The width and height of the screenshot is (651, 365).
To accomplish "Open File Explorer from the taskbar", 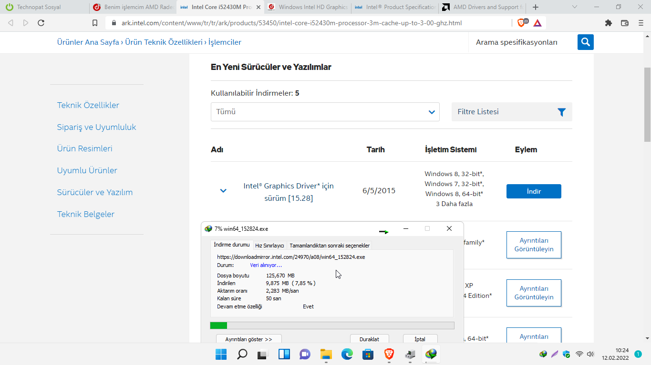I will pyautogui.click(x=326, y=354).
